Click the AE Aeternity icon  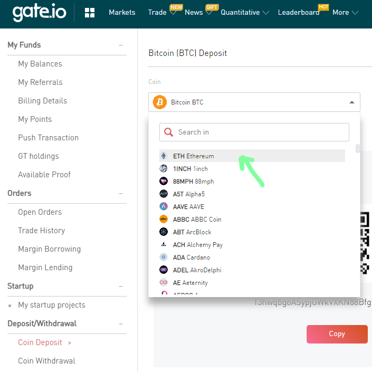164,282
